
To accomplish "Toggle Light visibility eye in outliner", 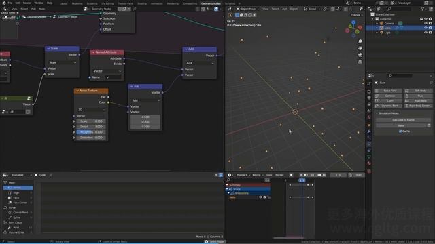I will (425, 33).
